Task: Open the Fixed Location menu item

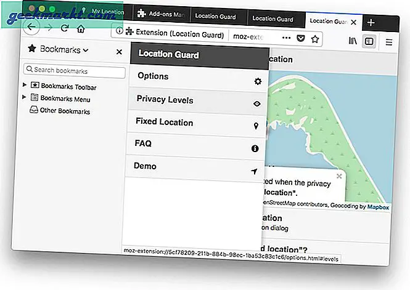Action: 164,122
